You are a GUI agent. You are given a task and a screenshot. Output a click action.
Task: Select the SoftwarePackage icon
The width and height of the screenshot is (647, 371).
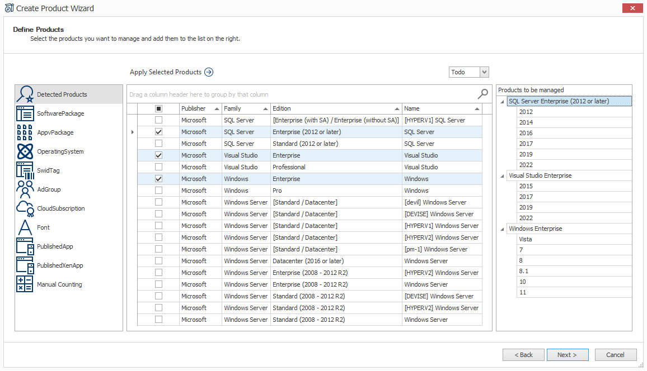click(25, 113)
